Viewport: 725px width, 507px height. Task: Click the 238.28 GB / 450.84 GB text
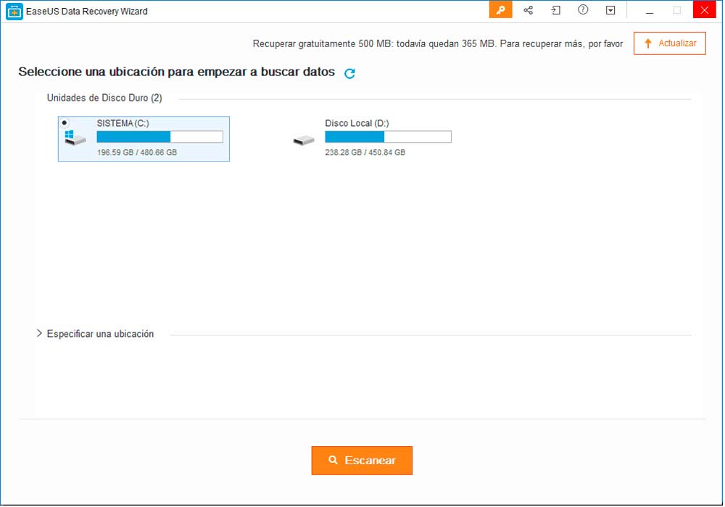click(x=365, y=152)
